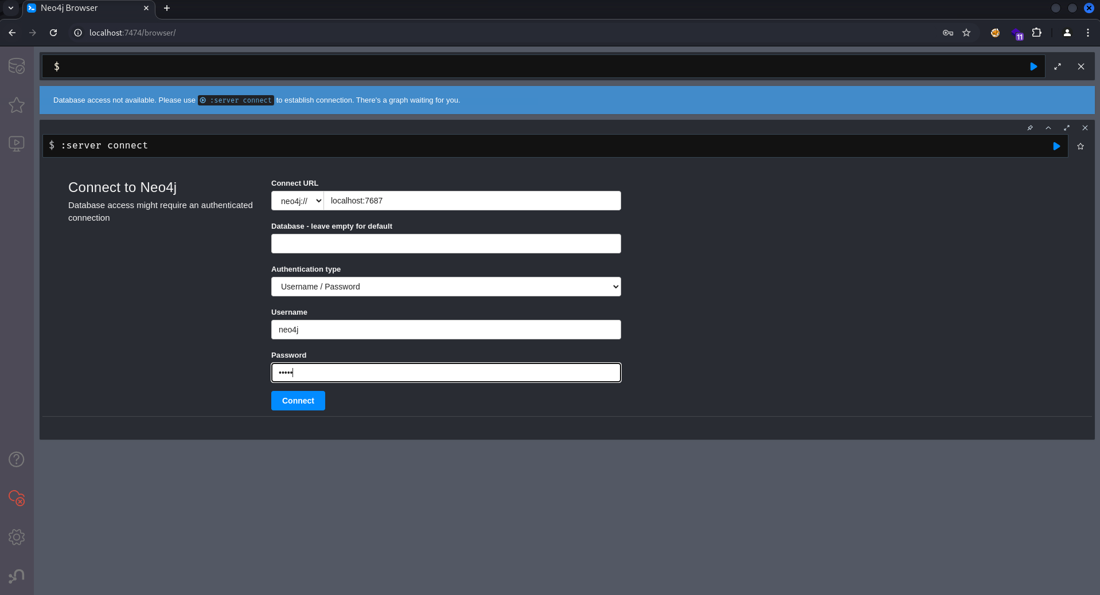Open a new browser tab
This screenshot has width=1100, height=595.
[167, 8]
